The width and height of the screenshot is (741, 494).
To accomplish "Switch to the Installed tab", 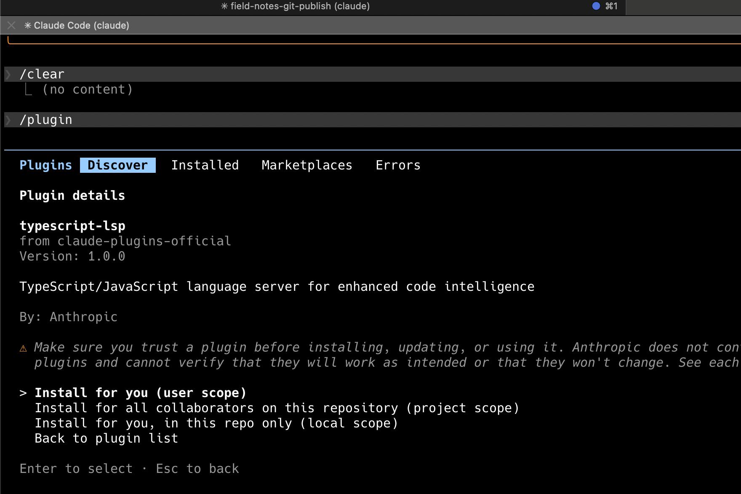I will click(205, 165).
